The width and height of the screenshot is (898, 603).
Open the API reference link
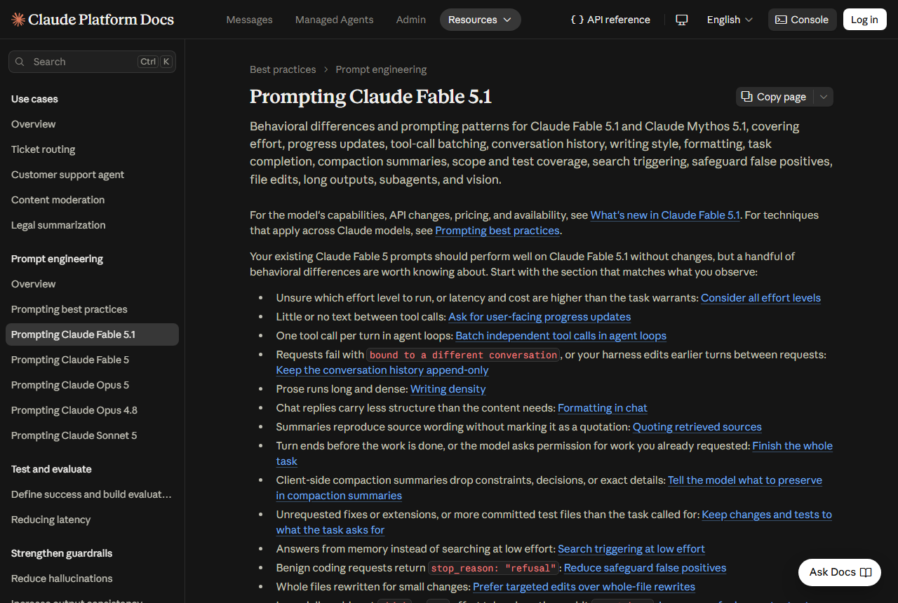610,20
